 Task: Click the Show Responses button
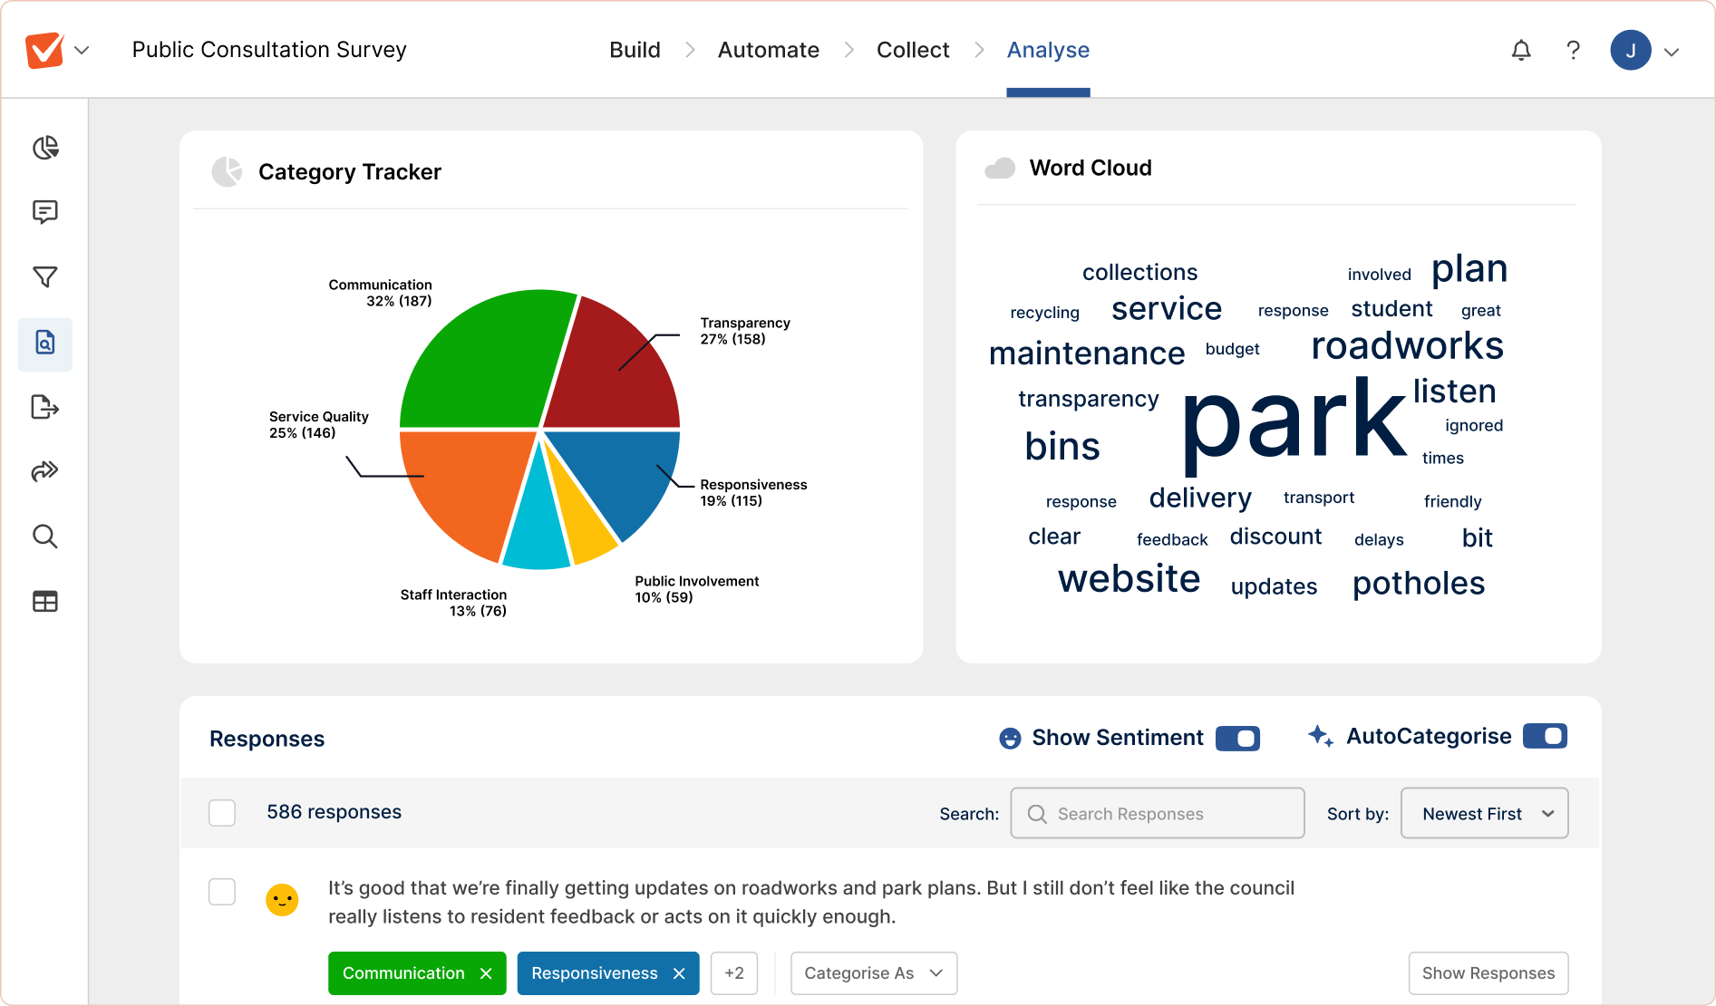point(1488,972)
